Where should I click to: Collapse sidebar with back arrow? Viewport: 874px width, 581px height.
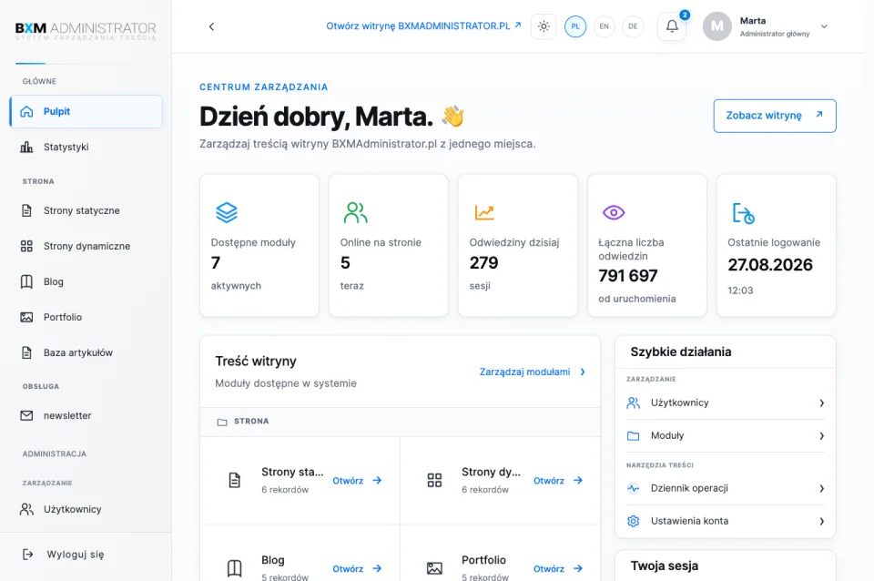click(211, 26)
